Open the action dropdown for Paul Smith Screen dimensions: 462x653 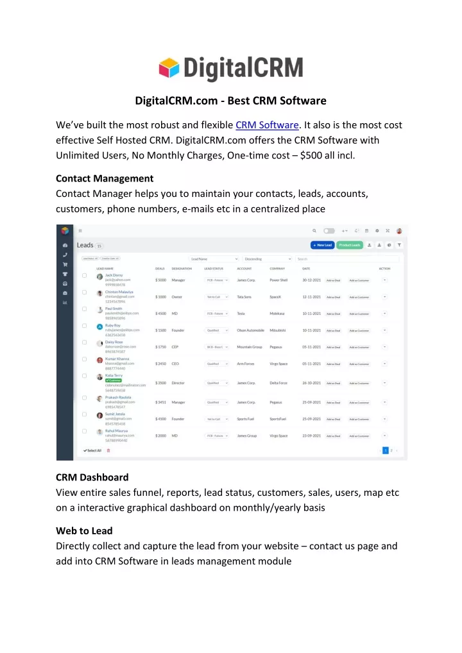pos(384,314)
